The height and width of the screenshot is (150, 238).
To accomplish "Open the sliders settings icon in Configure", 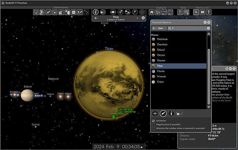I will click(158, 12).
